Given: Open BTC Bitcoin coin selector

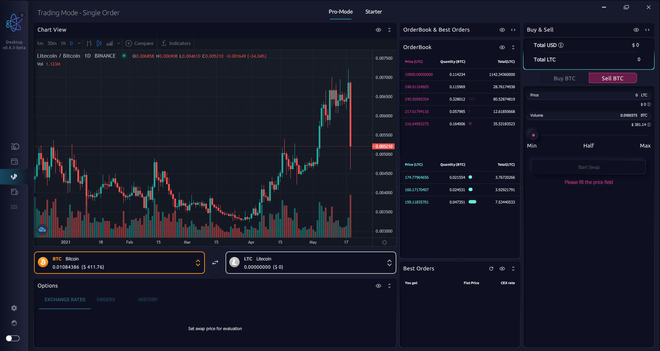Looking at the screenshot, I should coord(119,263).
